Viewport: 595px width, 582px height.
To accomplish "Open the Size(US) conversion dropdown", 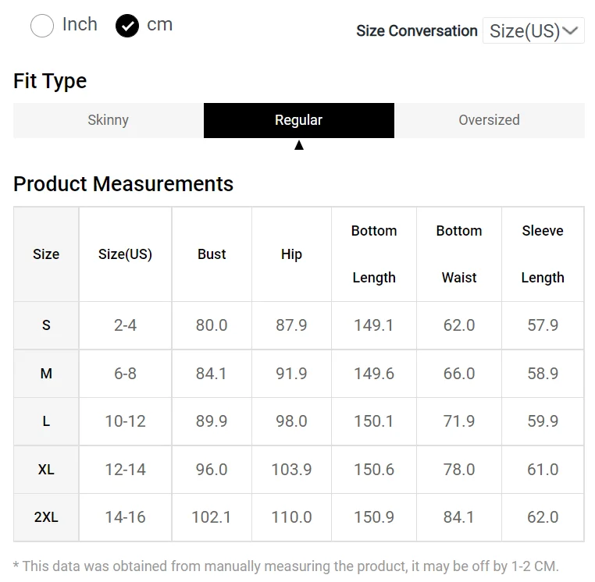I will pyautogui.click(x=533, y=30).
